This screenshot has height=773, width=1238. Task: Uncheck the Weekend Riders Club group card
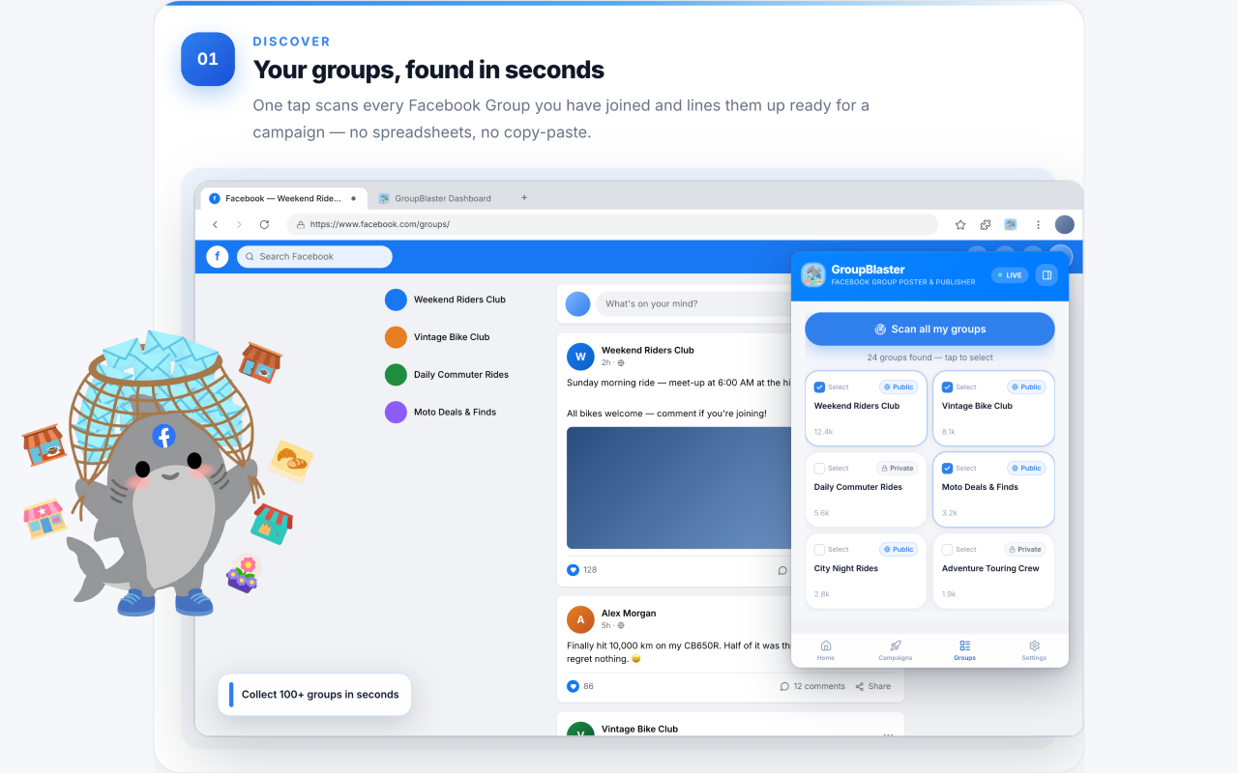tap(819, 386)
